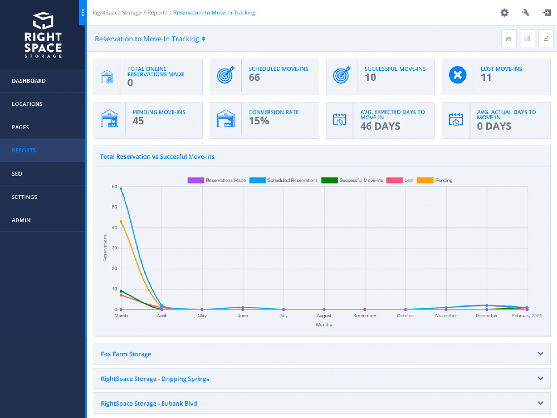Open the settings gear icon
Image resolution: width=557 pixels, height=418 pixels.
(504, 13)
